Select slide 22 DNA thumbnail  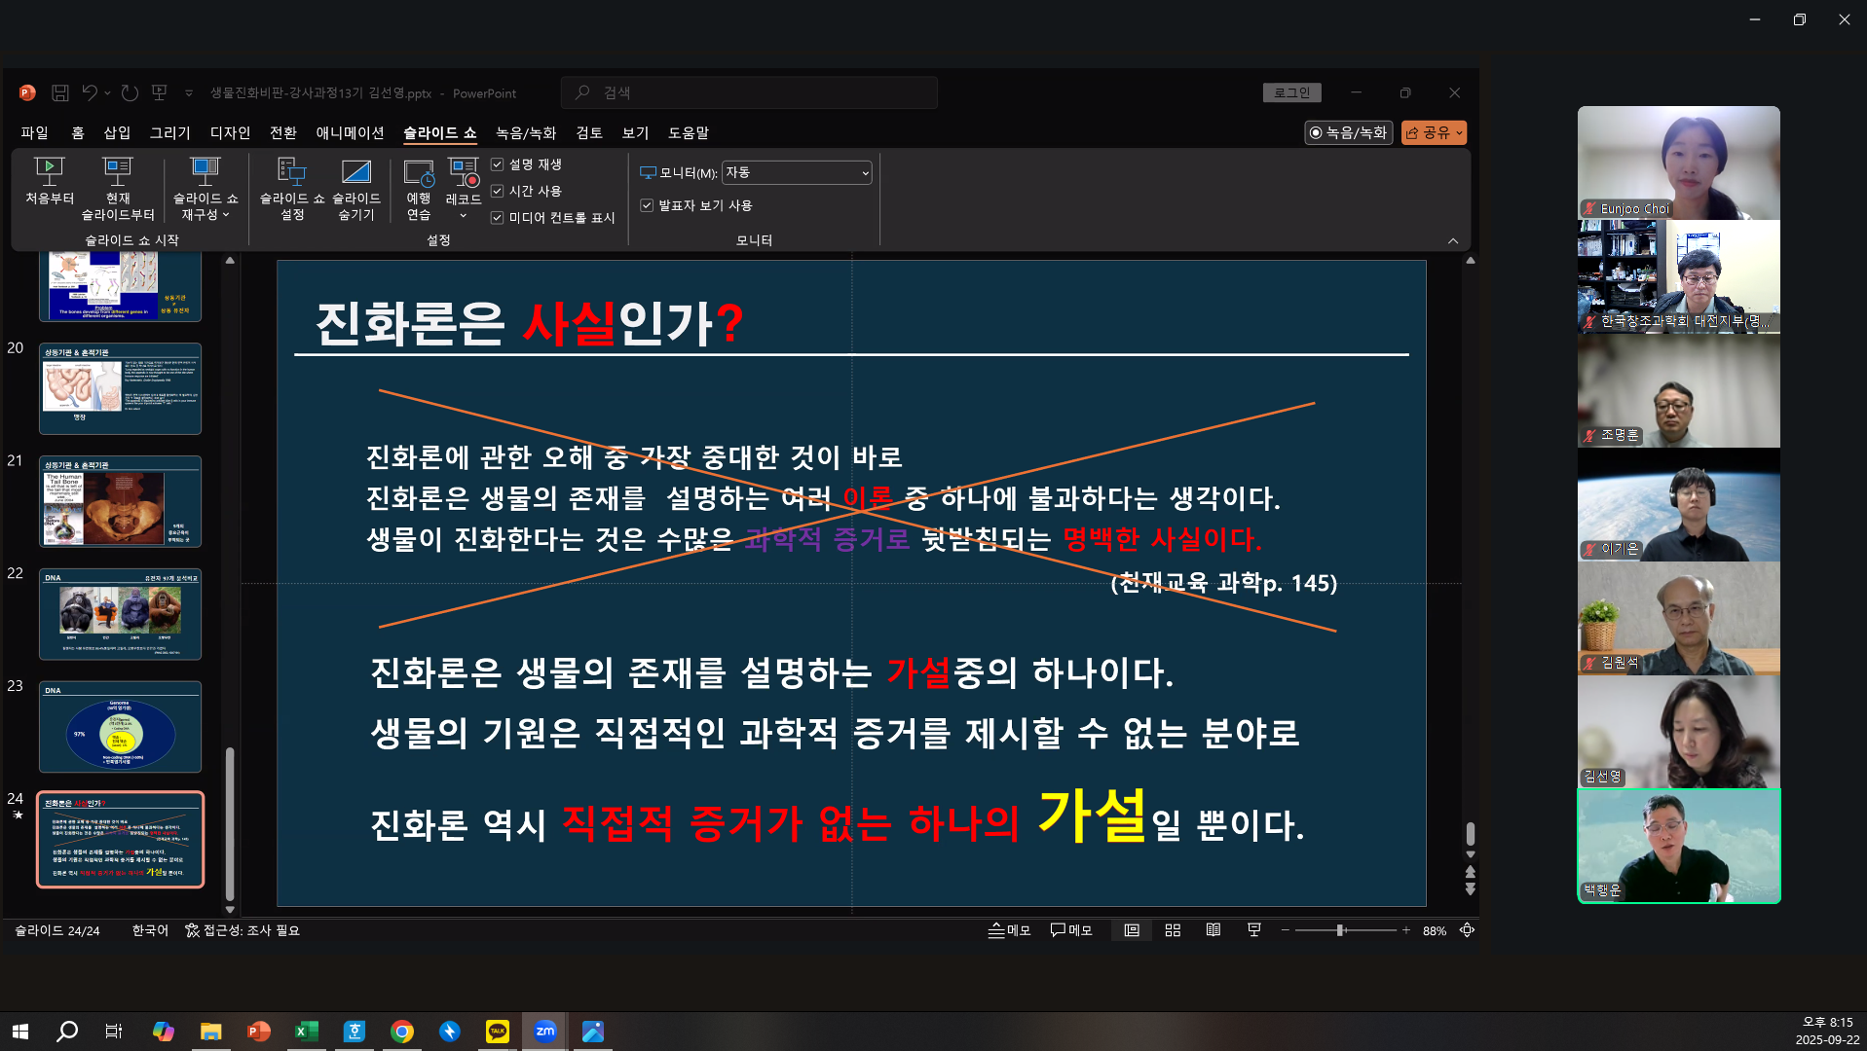[x=120, y=614]
